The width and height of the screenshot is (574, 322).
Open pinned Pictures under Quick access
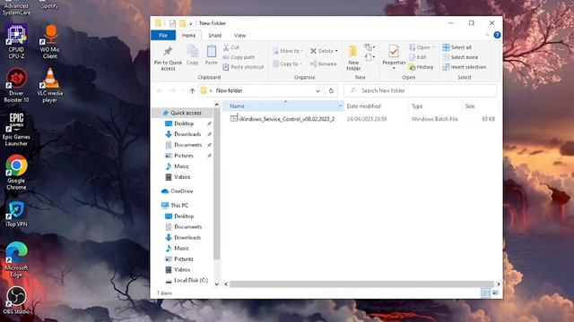pyautogui.click(x=183, y=156)
